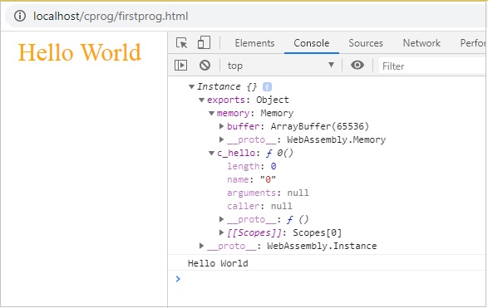Open the top JavaScript context dropdown
488x308 pixels.
280,66
